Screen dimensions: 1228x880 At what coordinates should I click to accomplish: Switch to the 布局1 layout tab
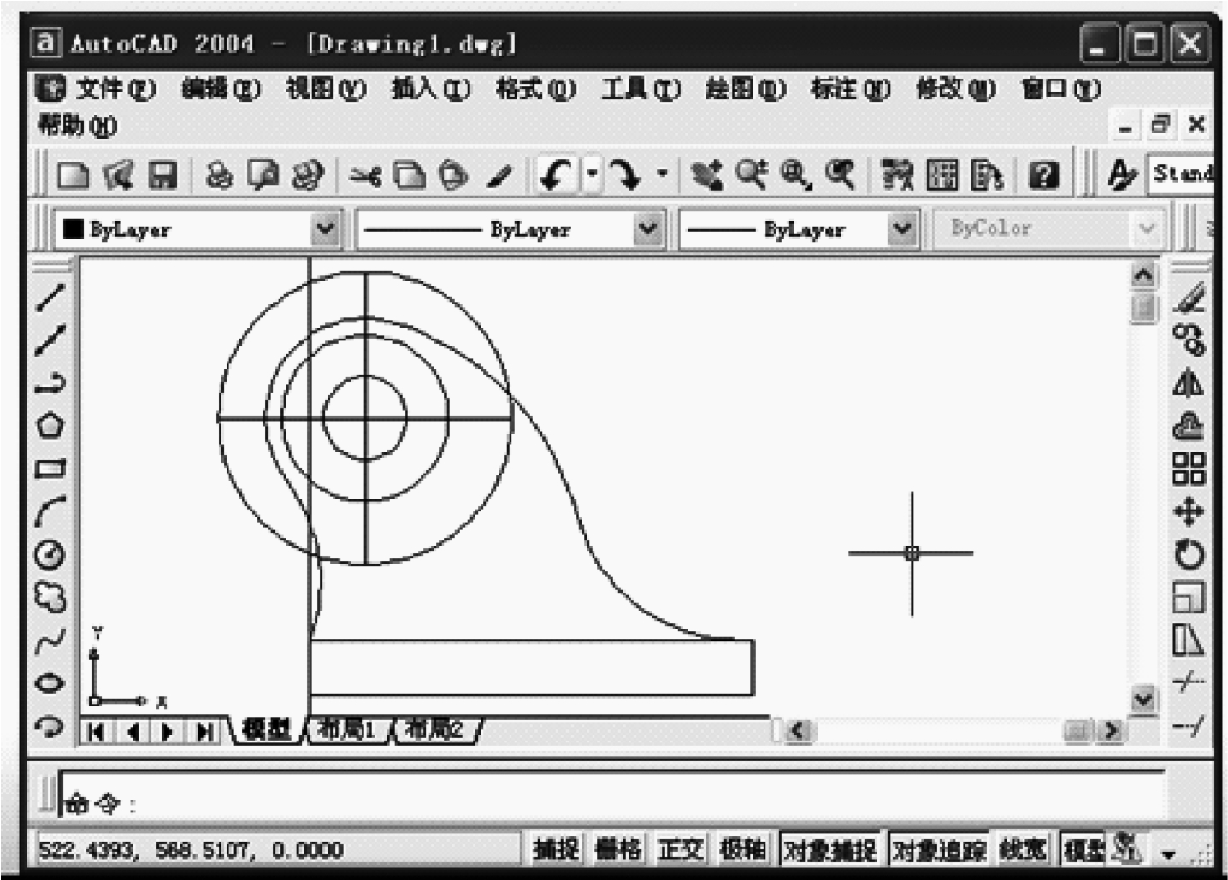(348, 730)
